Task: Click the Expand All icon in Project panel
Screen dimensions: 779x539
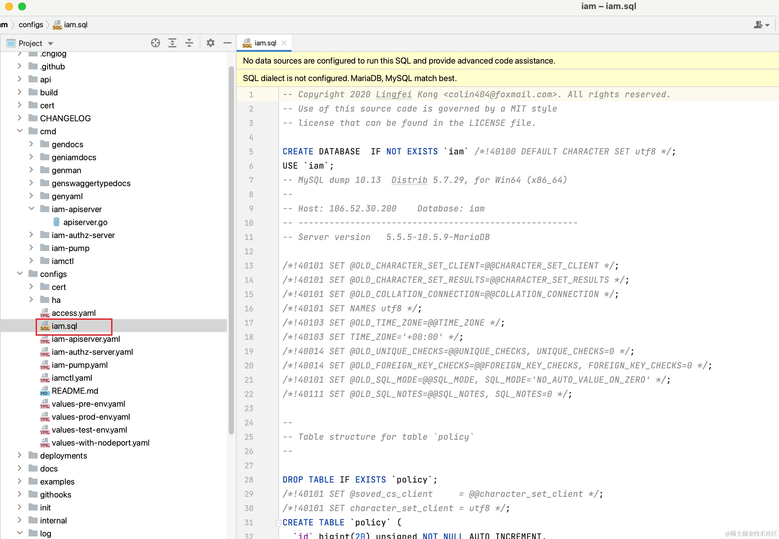Action: pos(172,43)
